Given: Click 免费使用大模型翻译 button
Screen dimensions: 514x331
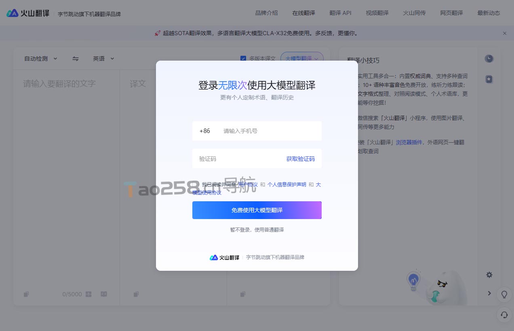Looking at the screenshot, I should [x=257, y=210].
